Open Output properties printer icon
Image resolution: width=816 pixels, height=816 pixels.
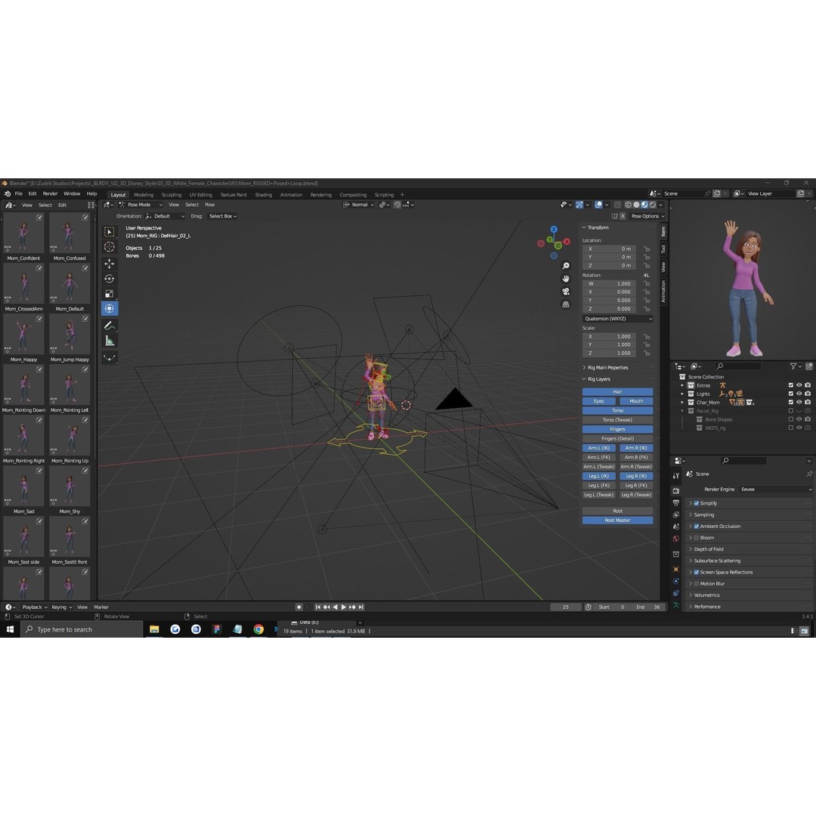coord(676,502)
